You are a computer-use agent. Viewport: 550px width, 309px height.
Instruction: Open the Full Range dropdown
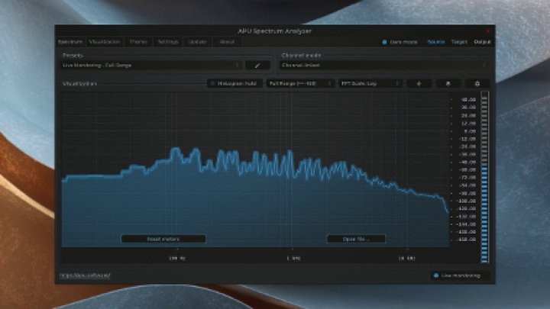300,84
